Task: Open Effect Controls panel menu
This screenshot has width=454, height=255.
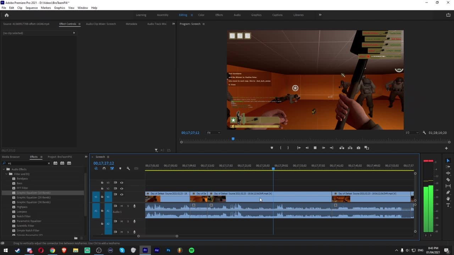Action: pos(79,24)
